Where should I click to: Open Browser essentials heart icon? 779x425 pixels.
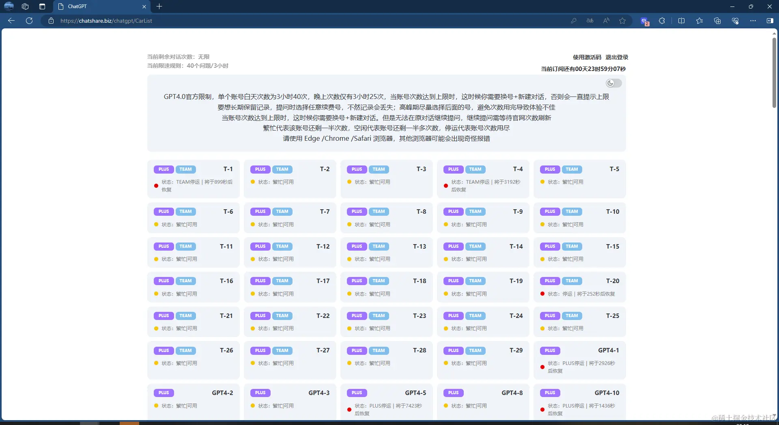[x=735, y=21]
